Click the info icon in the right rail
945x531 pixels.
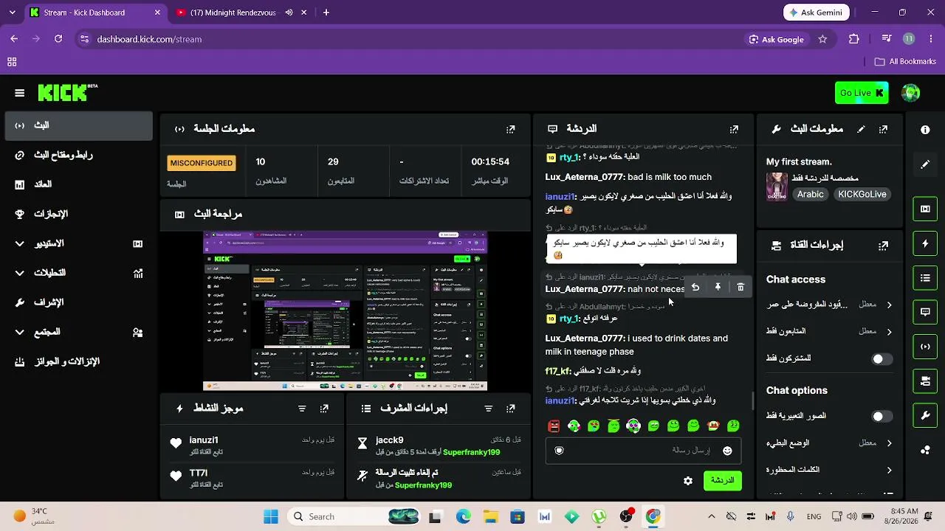point(925,130)
